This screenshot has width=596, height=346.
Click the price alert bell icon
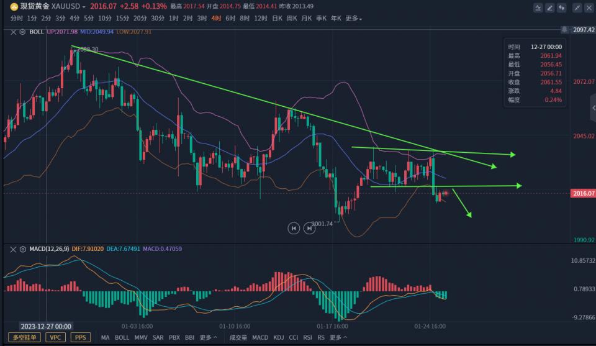click(564, 30)
